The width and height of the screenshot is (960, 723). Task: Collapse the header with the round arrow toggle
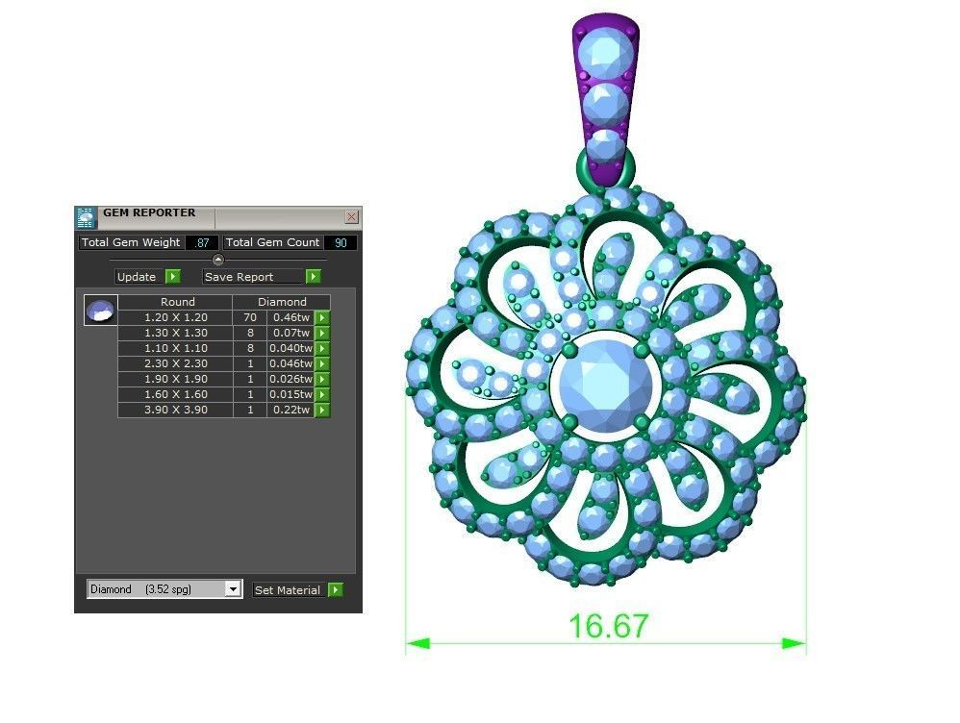pyautogui.click(x=218, y=260)
